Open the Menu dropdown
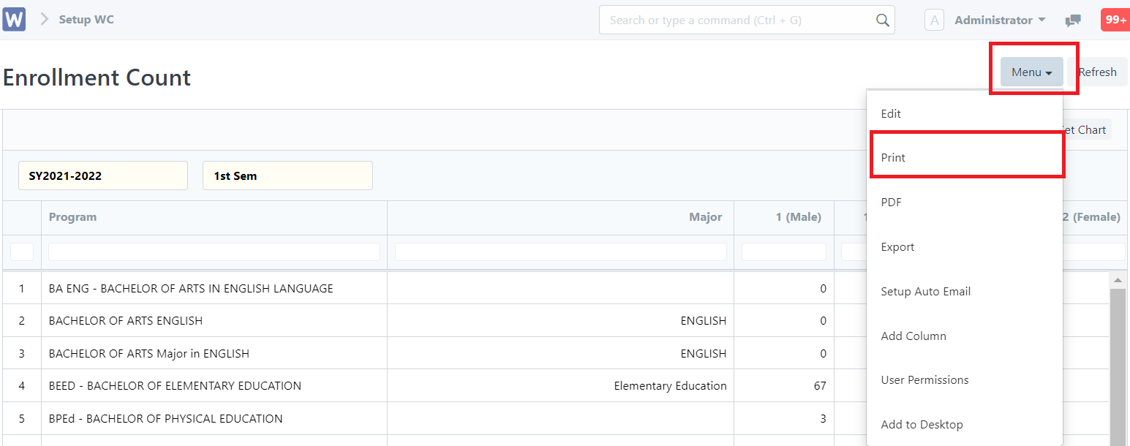1130x446 pixels. click(x=1031, y=72)
